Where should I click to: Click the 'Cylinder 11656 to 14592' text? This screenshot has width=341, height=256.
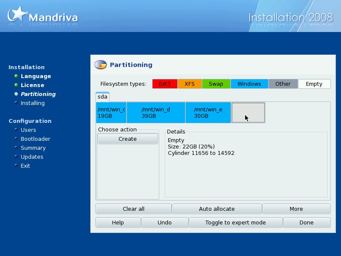pyautogui.click(x=201, y=153)
